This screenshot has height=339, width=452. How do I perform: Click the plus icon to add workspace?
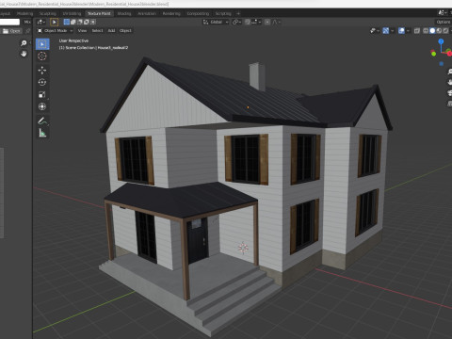(238, 13)
